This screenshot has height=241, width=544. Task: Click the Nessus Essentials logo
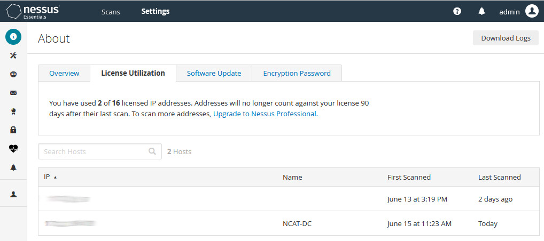[33, 11]
